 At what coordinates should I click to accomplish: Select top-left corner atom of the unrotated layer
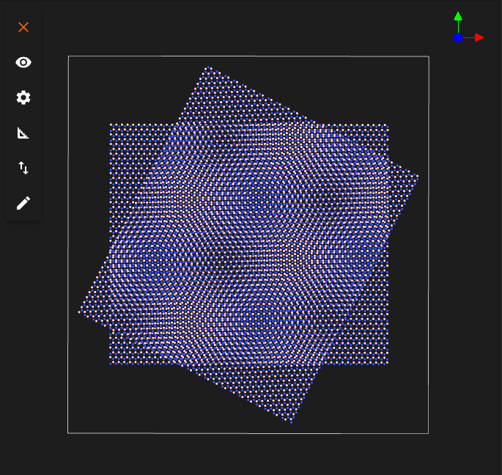(111, 125)
